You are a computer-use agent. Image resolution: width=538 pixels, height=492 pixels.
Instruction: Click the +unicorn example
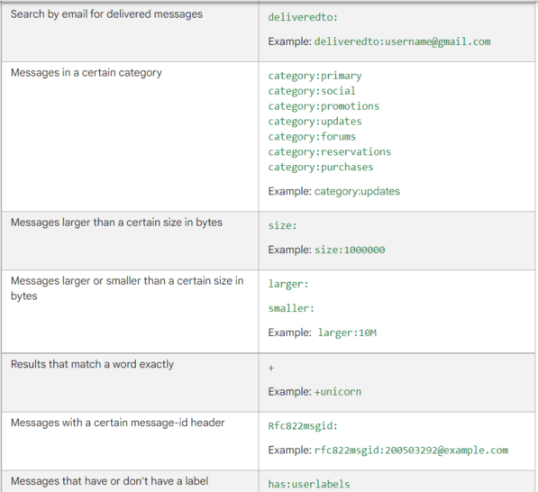[x=338, y=391]
